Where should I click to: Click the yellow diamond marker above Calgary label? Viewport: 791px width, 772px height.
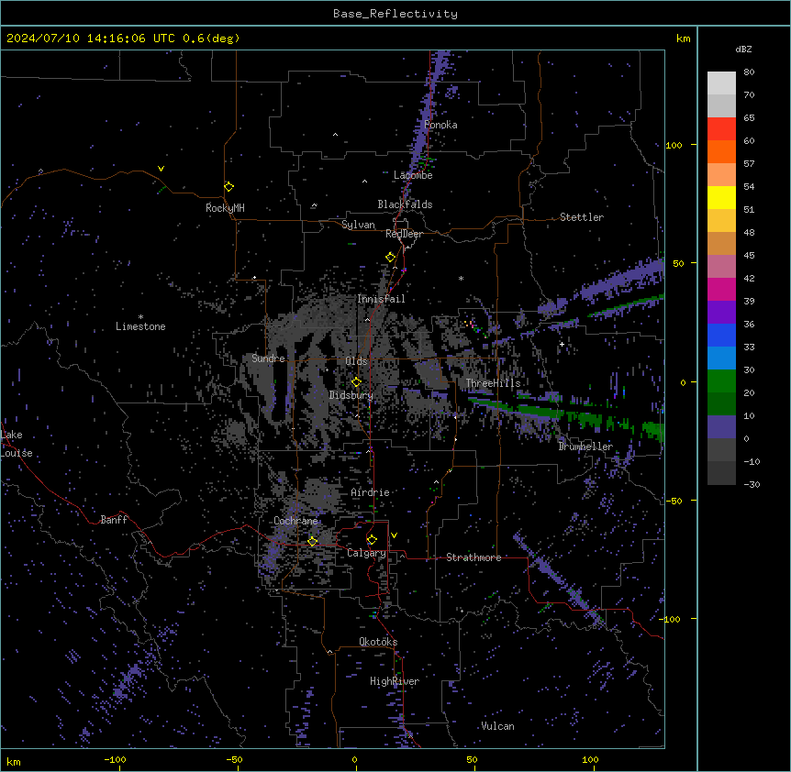click(372, 540)
